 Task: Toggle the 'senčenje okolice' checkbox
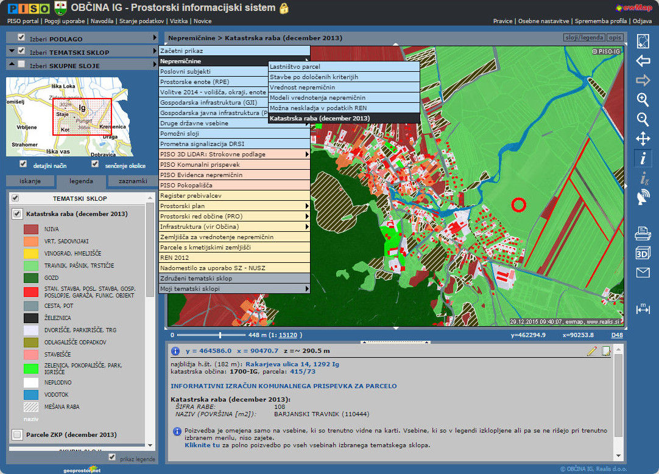click(x=95, y=164)
